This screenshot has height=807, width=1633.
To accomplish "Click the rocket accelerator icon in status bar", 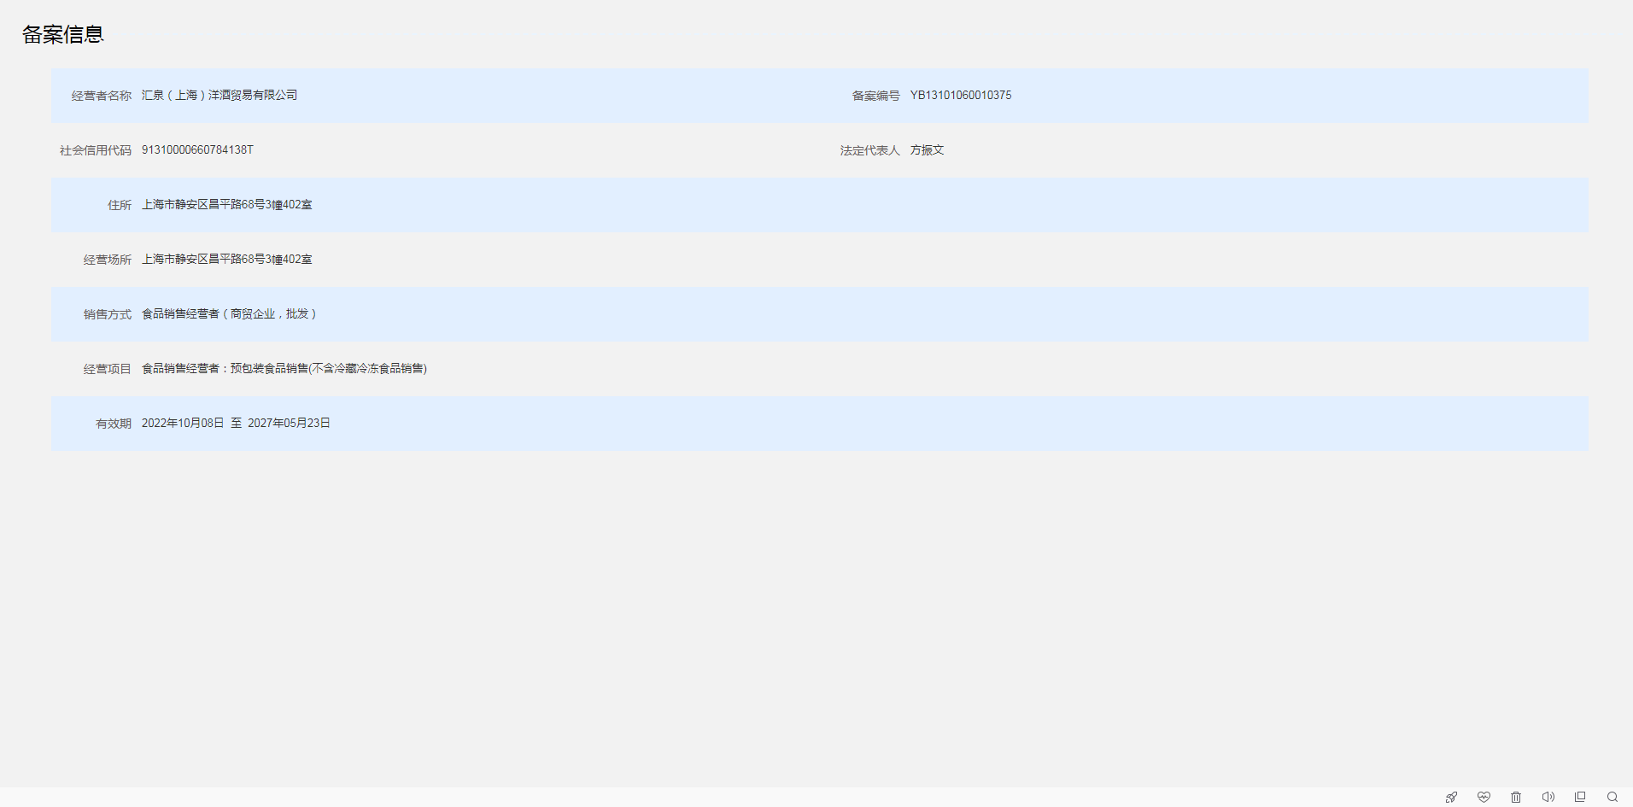I will 1451,797.
